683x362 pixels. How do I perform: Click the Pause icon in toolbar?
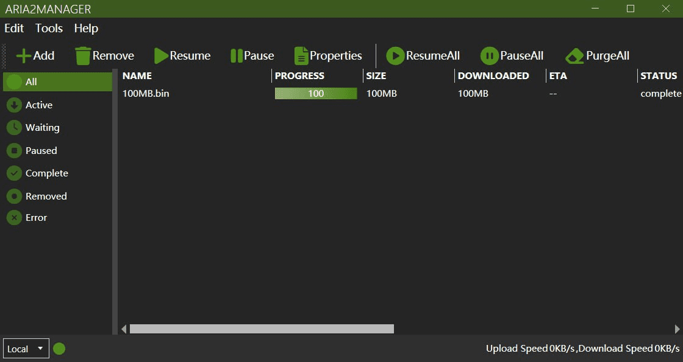coord(237,56)
